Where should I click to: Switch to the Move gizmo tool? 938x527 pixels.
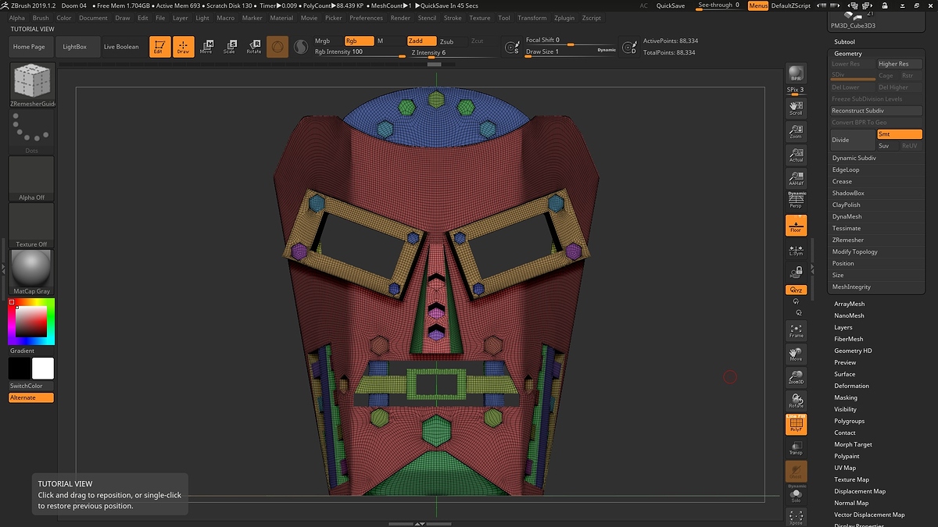coord(206,47)
